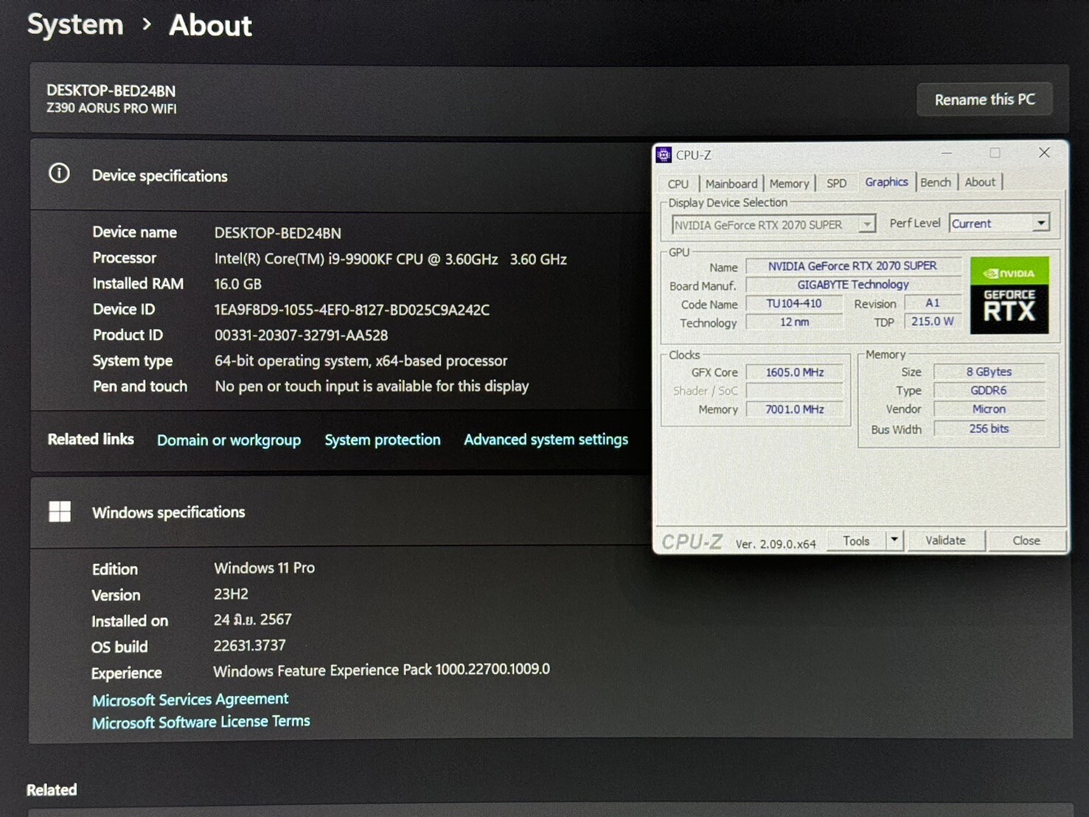Expand the Tools dropdown arrow in CPU-Z

point(894,540)
